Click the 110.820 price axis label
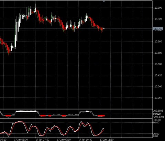Viewport: 165px width, 141px height. coord(158,19)
